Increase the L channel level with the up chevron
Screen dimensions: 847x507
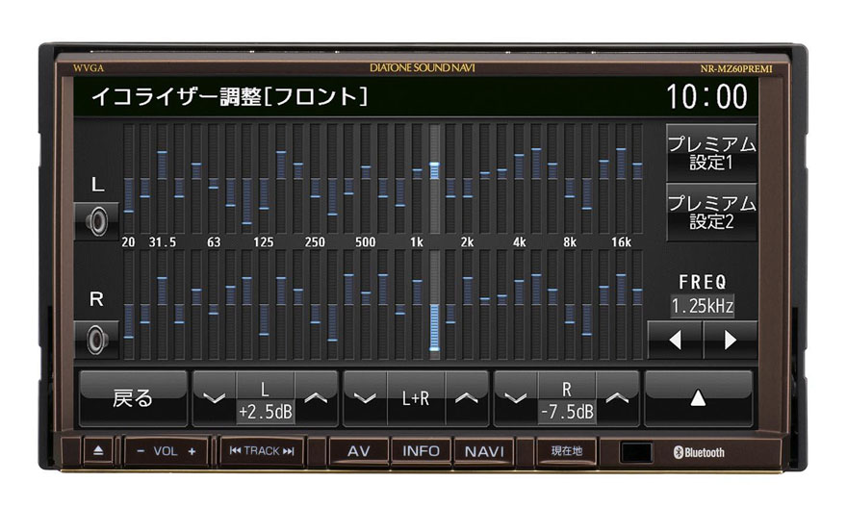(316, 398)
